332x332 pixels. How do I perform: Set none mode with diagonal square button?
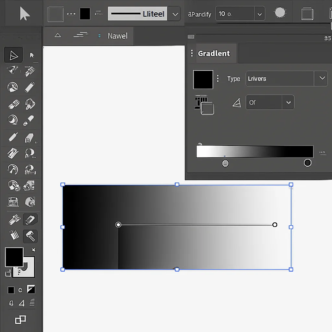tap(31, 289)
